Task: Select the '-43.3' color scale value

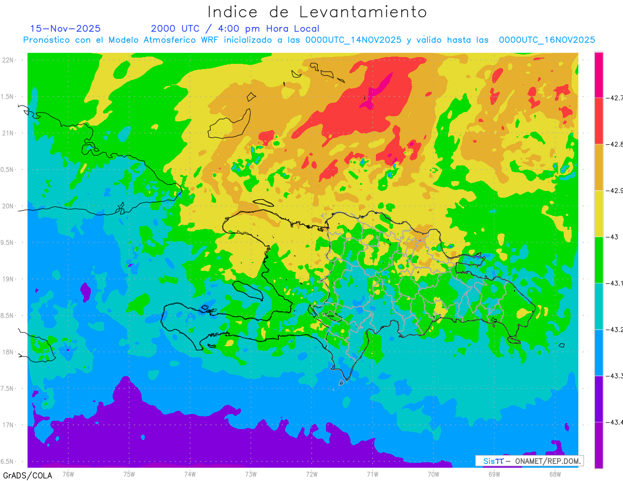Action: 614,376
